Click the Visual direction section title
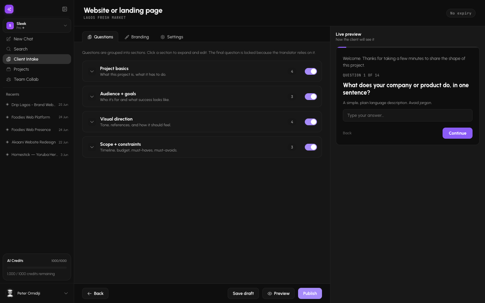The height and width of the screenshot is (303, 485). (x=116, y=119)
